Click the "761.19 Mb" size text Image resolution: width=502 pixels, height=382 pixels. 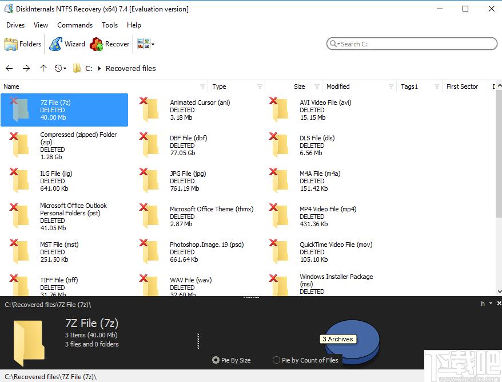click(185, 188)
